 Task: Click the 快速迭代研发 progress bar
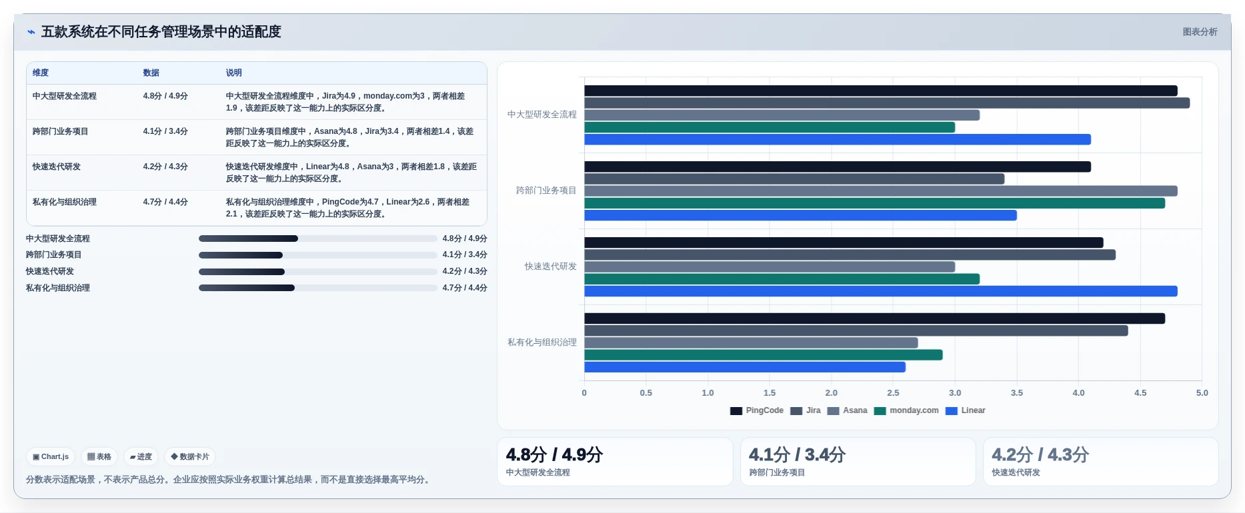[x=318, y=272]
